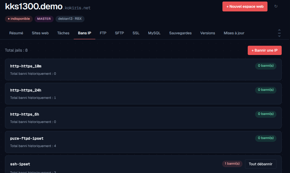
Task: Go to the FTP tab
Action: 103,33
